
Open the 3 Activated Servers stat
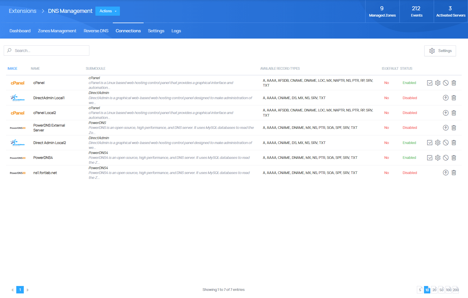(x=451, y=11)
